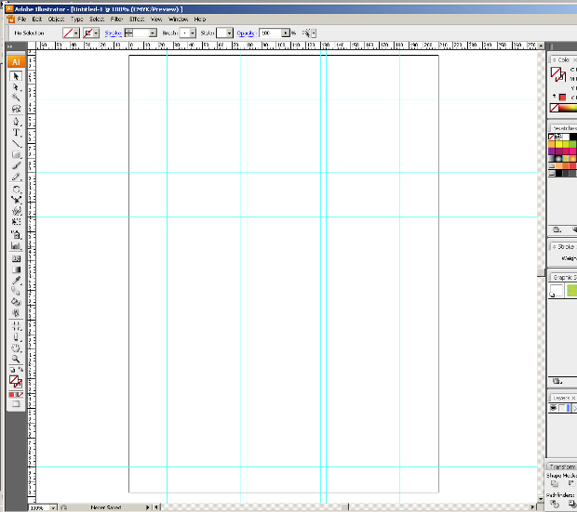577x512 pixels.
Task: Select the Free Transform tool
Action: pos(16,222)
